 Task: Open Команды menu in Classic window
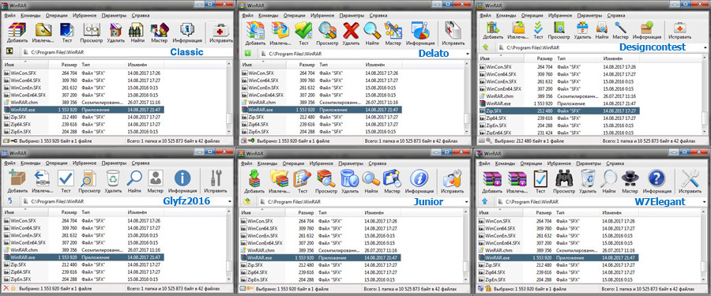click(29, 15)
